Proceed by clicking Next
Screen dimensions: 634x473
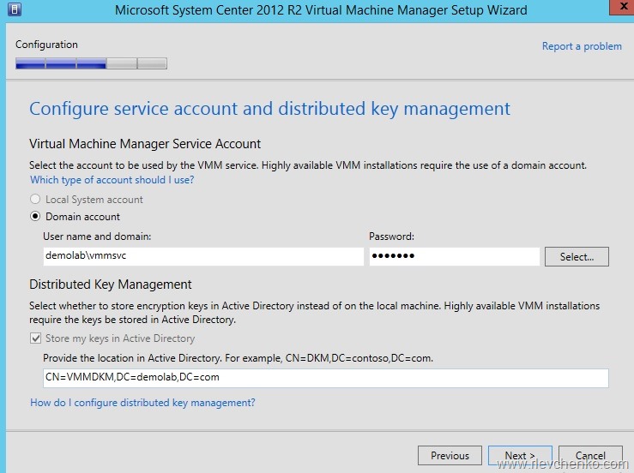click(520, 456)
